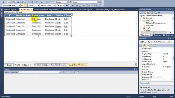Click Categorized view icon in Properties panel
Screen dimensions: 175x98
click(141, 45)
